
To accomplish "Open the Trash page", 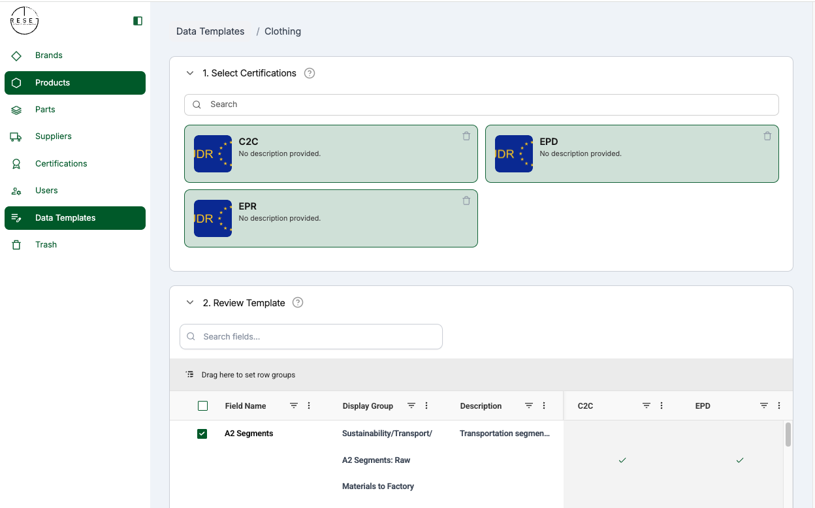I will [46, 245].
